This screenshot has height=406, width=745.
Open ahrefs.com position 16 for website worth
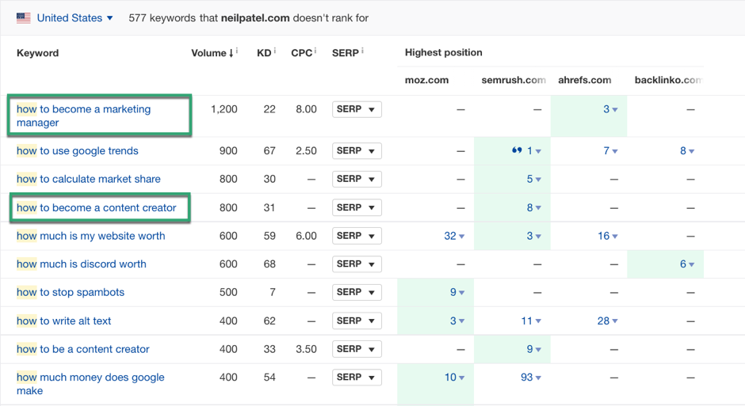pos(607,236)
